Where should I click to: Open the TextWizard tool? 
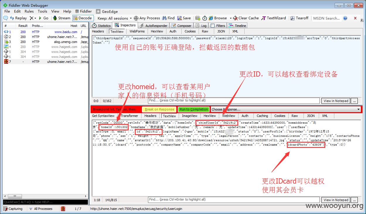(274, 18)
